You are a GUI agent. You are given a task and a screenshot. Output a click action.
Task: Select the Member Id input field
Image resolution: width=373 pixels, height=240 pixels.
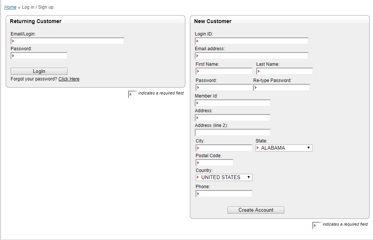click(233, 103)
